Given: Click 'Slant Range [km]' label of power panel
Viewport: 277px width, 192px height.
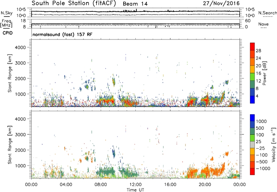Looking at the screenshot, I should coord(10,73).
